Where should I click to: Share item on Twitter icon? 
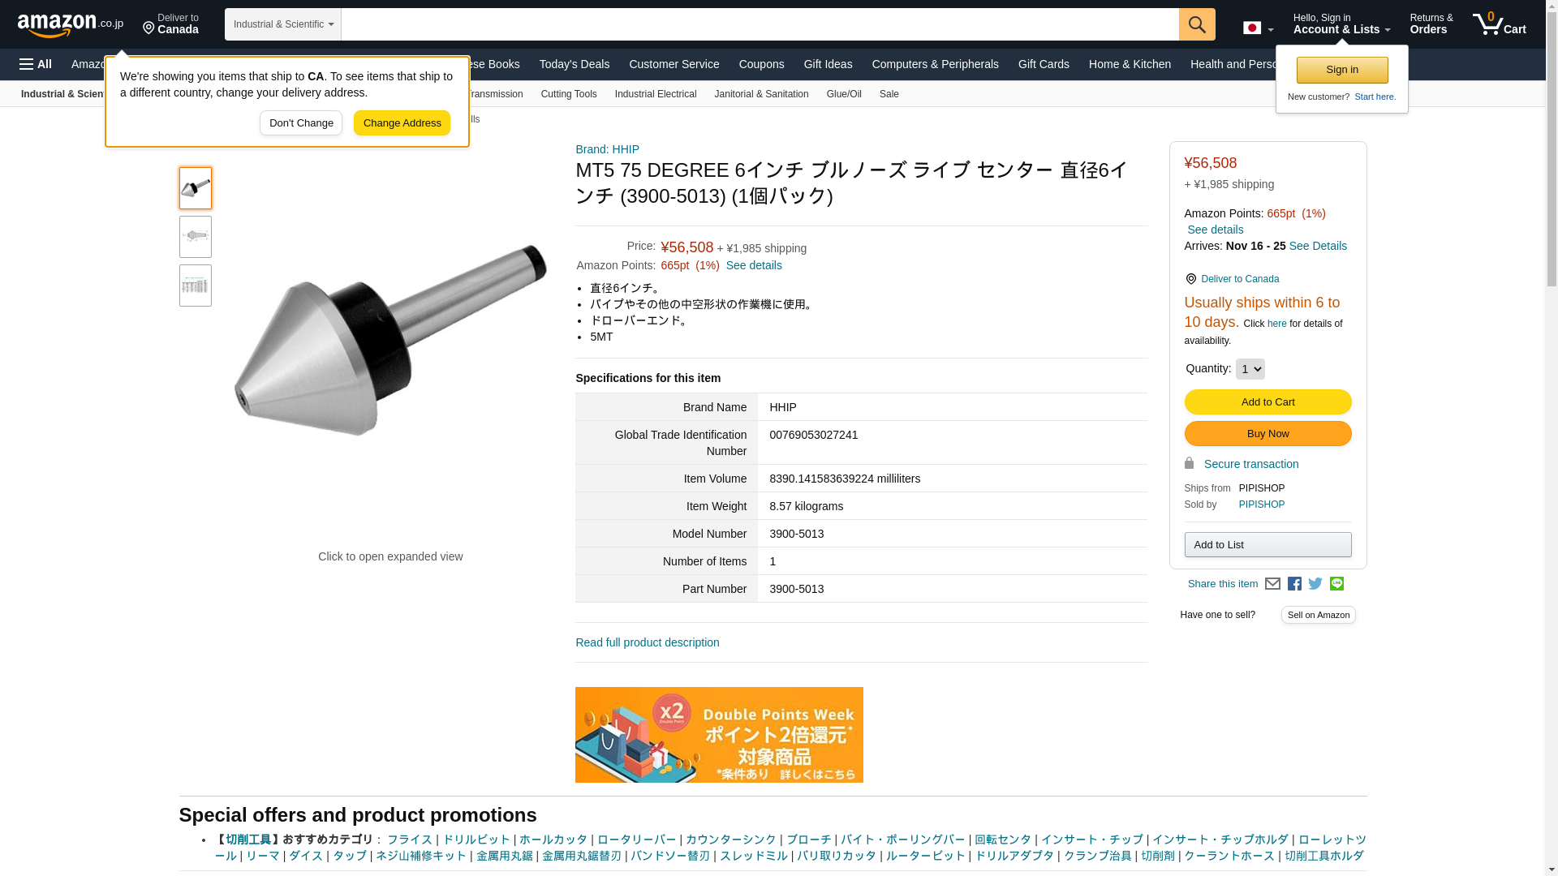(1315, 584)
